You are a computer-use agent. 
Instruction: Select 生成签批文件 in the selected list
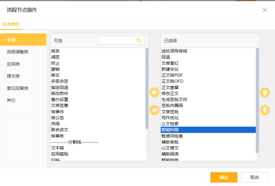(208, 99)
